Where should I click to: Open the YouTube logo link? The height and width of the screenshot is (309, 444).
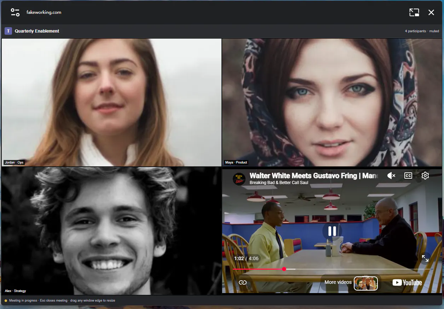pos(407,282)
